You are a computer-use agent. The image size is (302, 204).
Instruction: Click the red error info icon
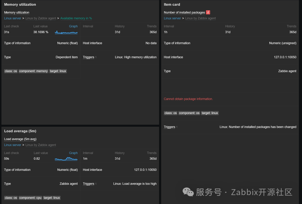pyautogui.click(x=208, y=12)
